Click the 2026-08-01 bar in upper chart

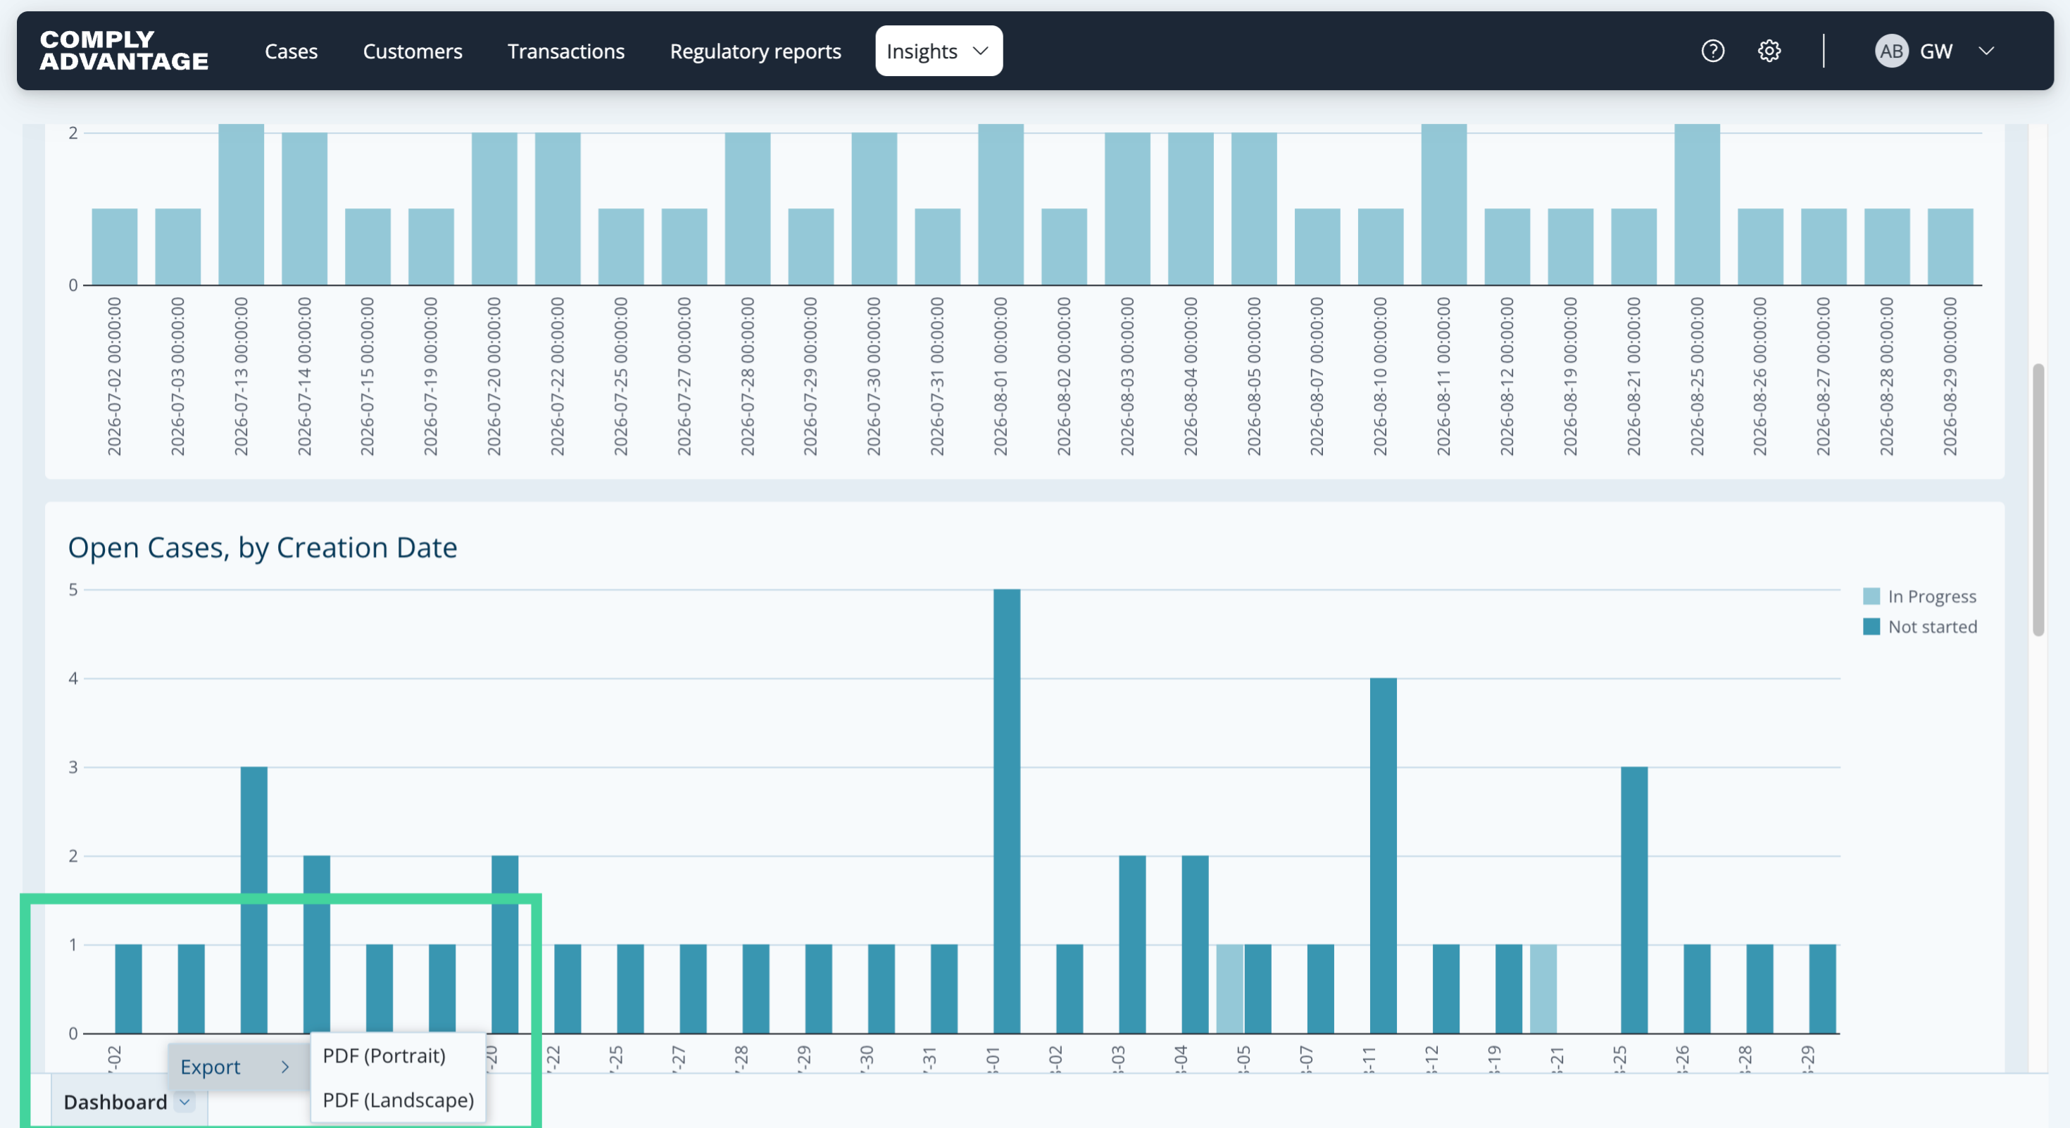[1000, 205]
